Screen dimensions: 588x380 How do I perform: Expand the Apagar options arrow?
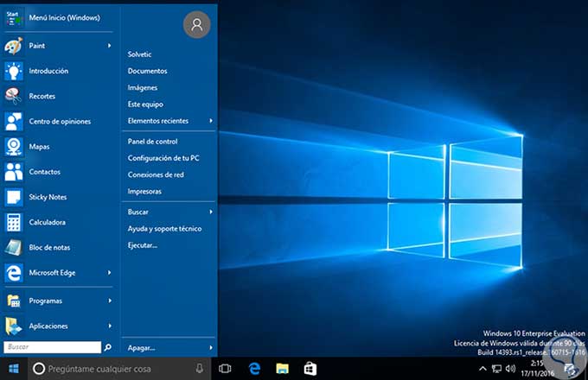(x=211, y=348)
